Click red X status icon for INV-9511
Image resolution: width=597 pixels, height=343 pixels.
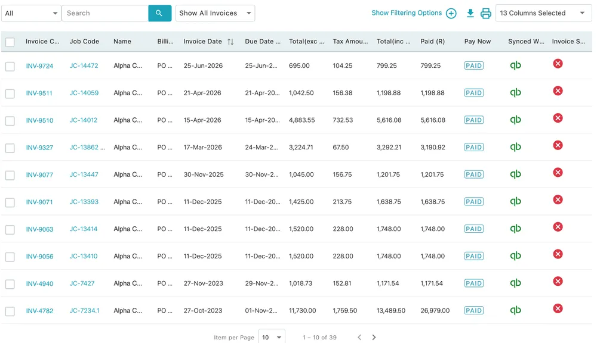point(558,91)
